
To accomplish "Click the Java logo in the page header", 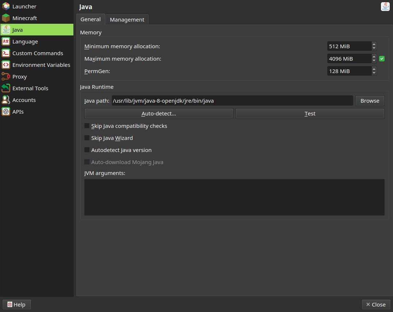I will 385,7.
